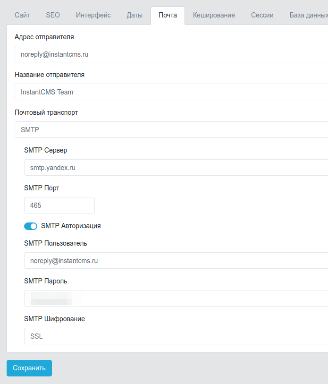Open the SEO settings tab

pyautogui.click(x=52, y=15)
